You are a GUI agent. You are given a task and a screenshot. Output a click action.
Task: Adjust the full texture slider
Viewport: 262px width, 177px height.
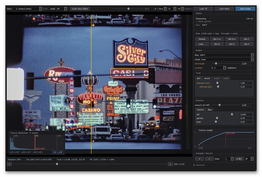point(232,114)
